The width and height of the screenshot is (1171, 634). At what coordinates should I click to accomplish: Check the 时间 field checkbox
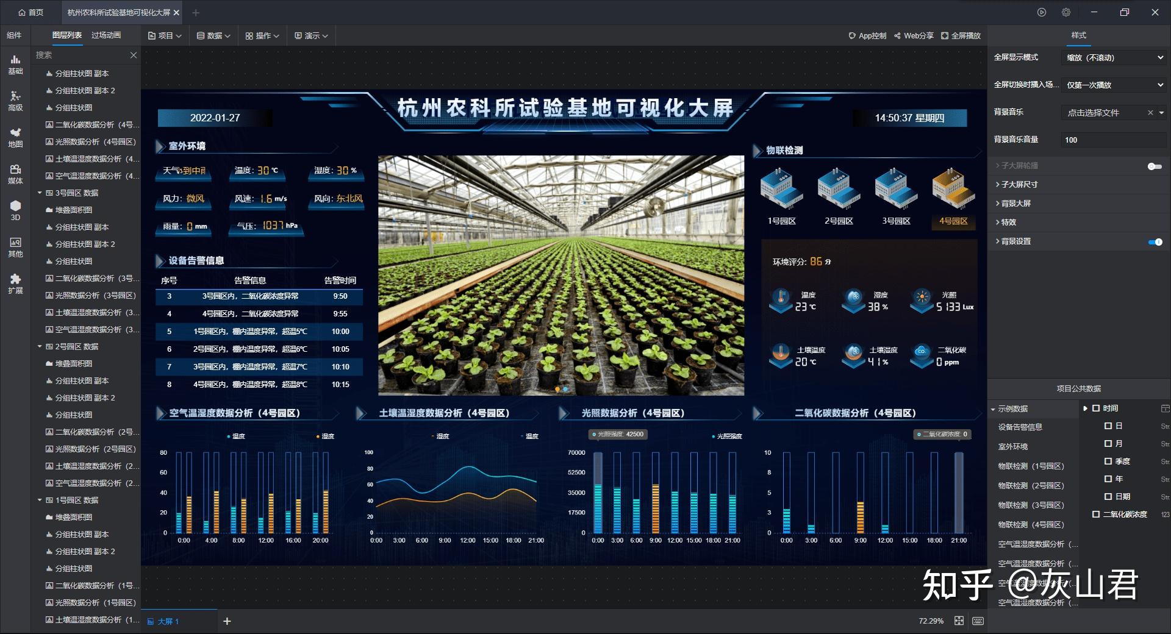tap(1096, 408)
